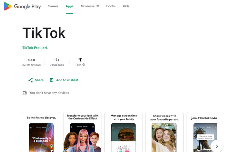Click the Teen content rating T icon
Viewport: 232px width, 152px height.
(80, 60)
